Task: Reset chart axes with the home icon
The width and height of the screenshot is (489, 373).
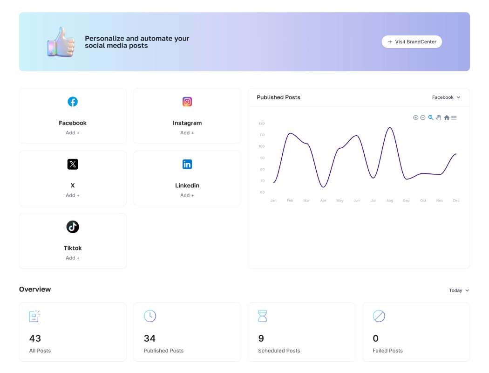Action: coord(446,117)
